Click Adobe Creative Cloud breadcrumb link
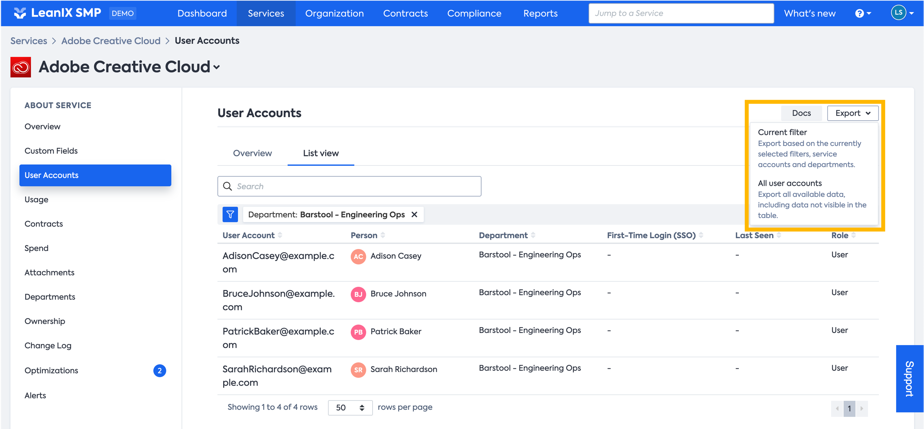This screenshot has width=924, height=429. click(x=111, y=41)
